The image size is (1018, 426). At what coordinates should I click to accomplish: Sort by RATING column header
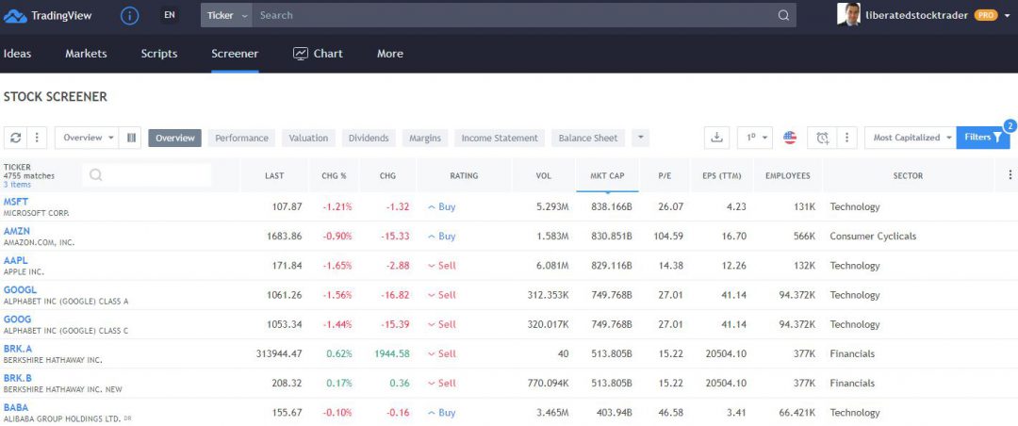pos(464,175)
